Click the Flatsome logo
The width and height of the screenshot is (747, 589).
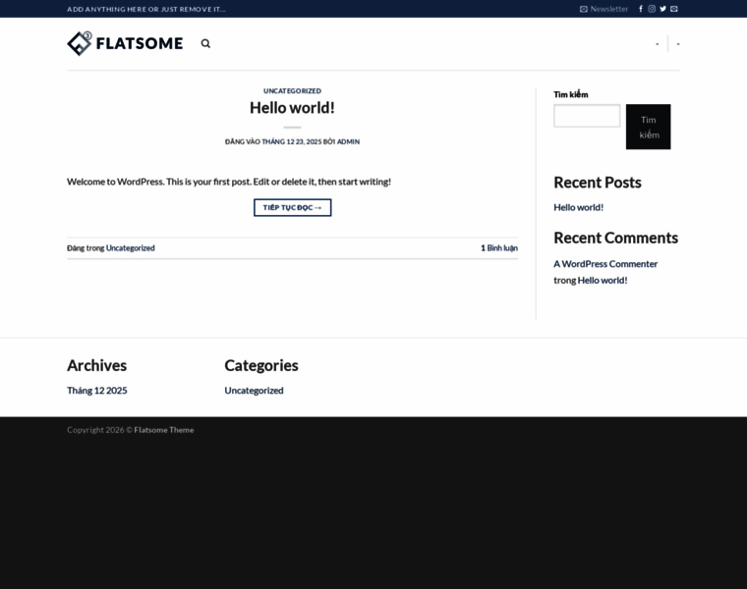(x=125, y=43)
